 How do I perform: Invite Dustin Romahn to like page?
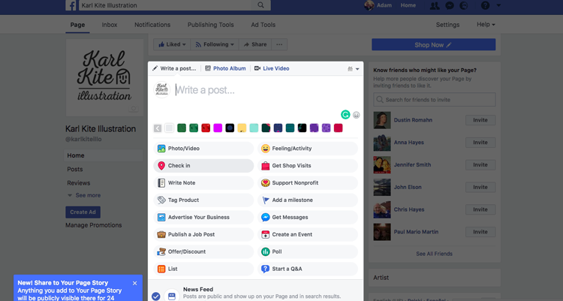480,120
